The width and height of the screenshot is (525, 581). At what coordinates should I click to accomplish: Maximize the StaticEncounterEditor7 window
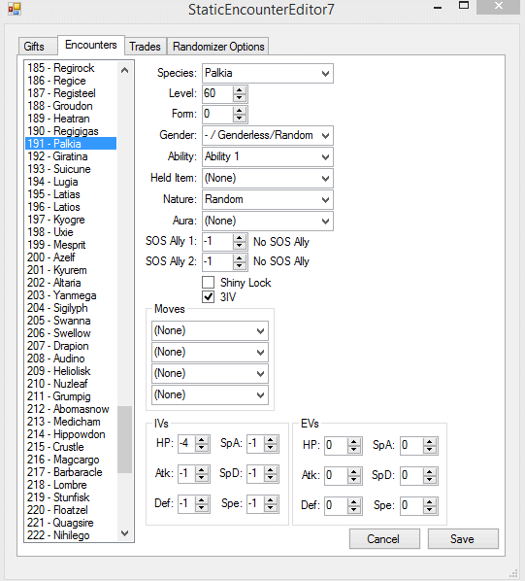coord(464,6)
